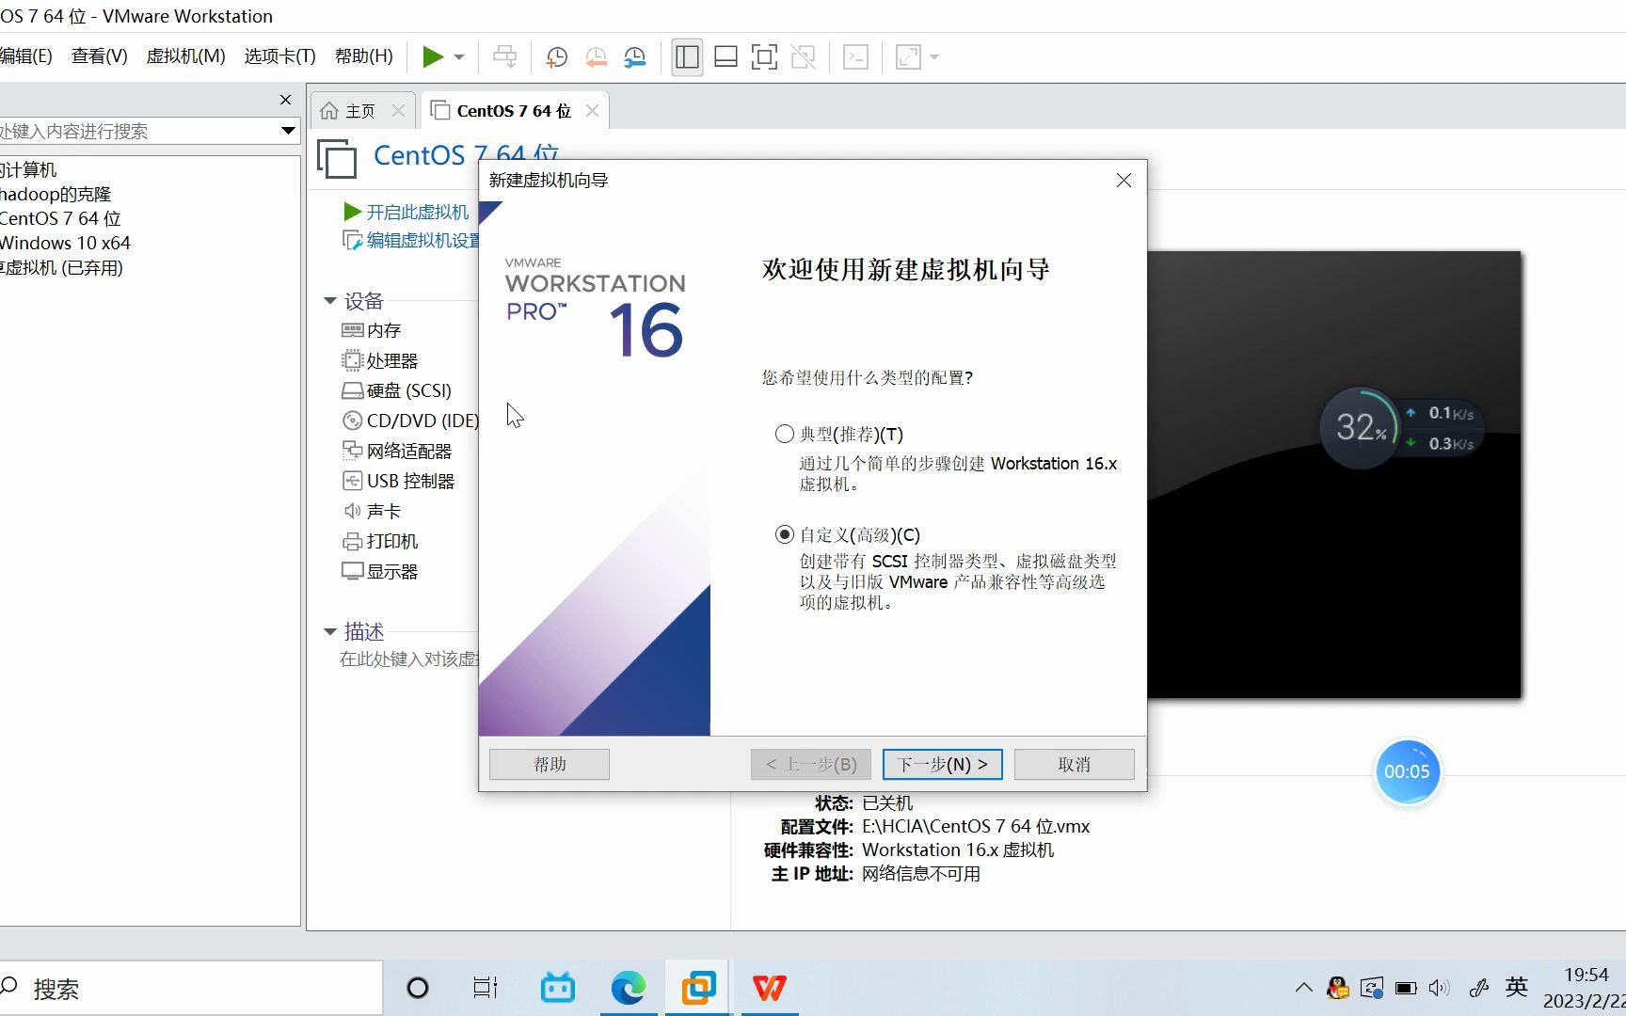Image resolution: width=1626 pixels, height=1016 pixels.
Task: Open the library search dropdown arrow
Action: tap(289, 131)
